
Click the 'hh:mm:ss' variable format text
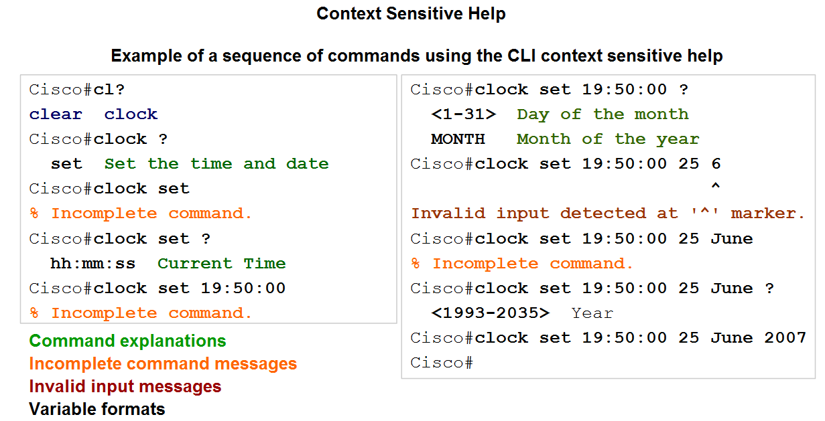93,264
